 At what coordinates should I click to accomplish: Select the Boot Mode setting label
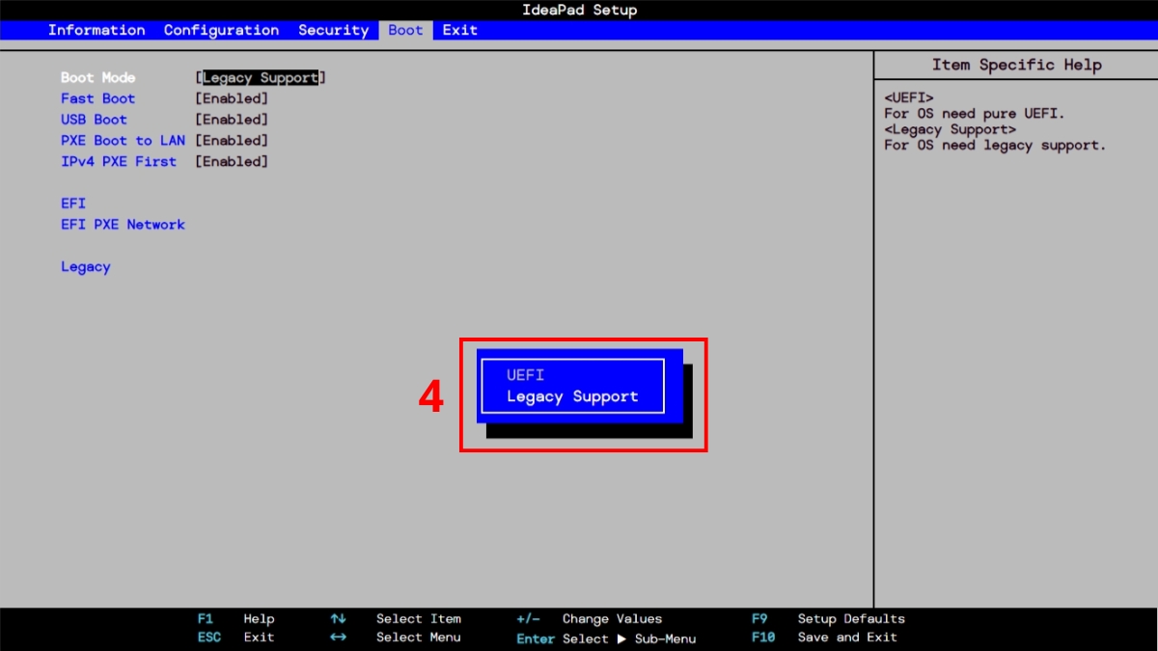(x=98, y=77)
